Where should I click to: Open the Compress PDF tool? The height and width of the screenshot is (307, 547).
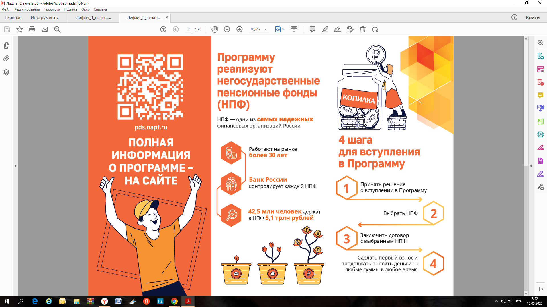[541, 134]
